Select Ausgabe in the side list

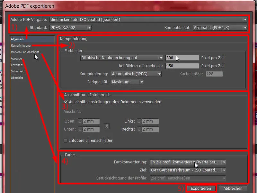(x=16, y=59)
